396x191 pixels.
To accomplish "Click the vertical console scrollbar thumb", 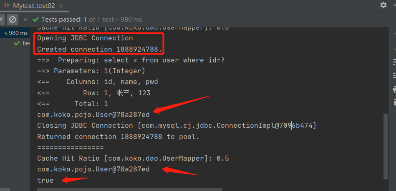I will point(386,146).
